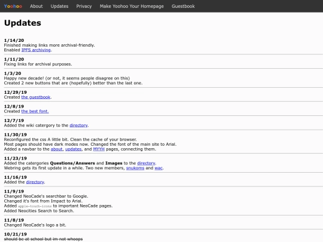Click the 12/29/19 date heading
323x242 pixels.
[x=16, y=93]
